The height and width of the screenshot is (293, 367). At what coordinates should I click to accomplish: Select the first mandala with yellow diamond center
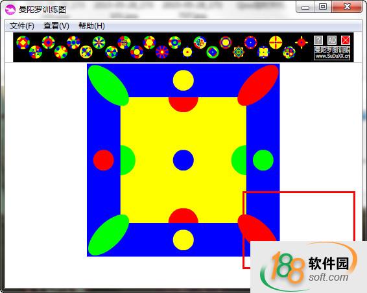pos(23,43)
